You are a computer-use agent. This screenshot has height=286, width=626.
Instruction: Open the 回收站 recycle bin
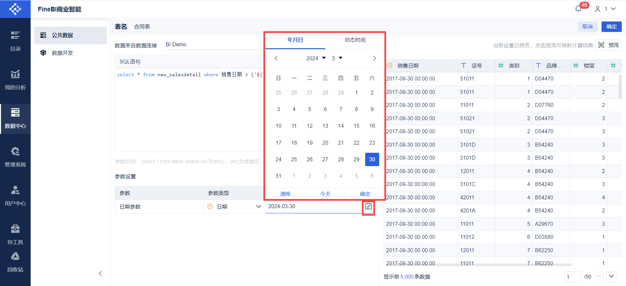(x=15, y=262)
